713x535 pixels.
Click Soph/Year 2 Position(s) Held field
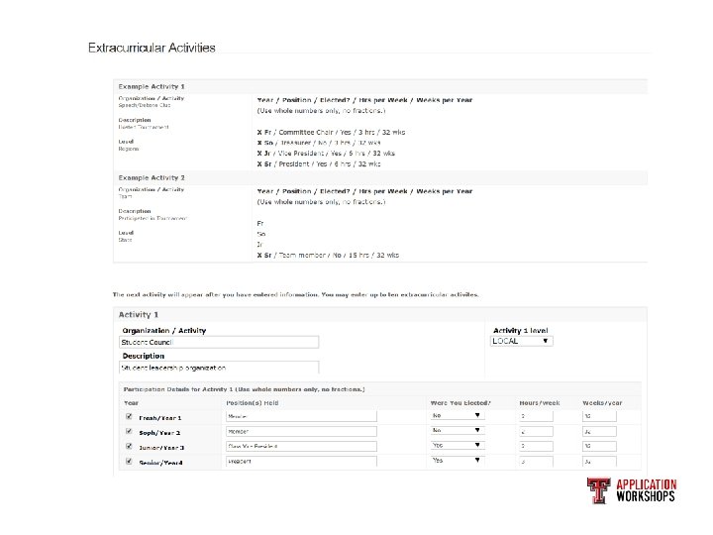pos(301,432)
